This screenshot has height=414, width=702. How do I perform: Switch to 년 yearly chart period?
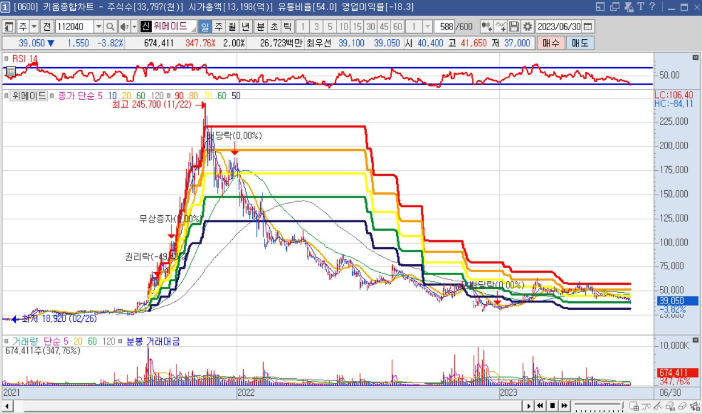pyautogui.click(x=246, y=27)
